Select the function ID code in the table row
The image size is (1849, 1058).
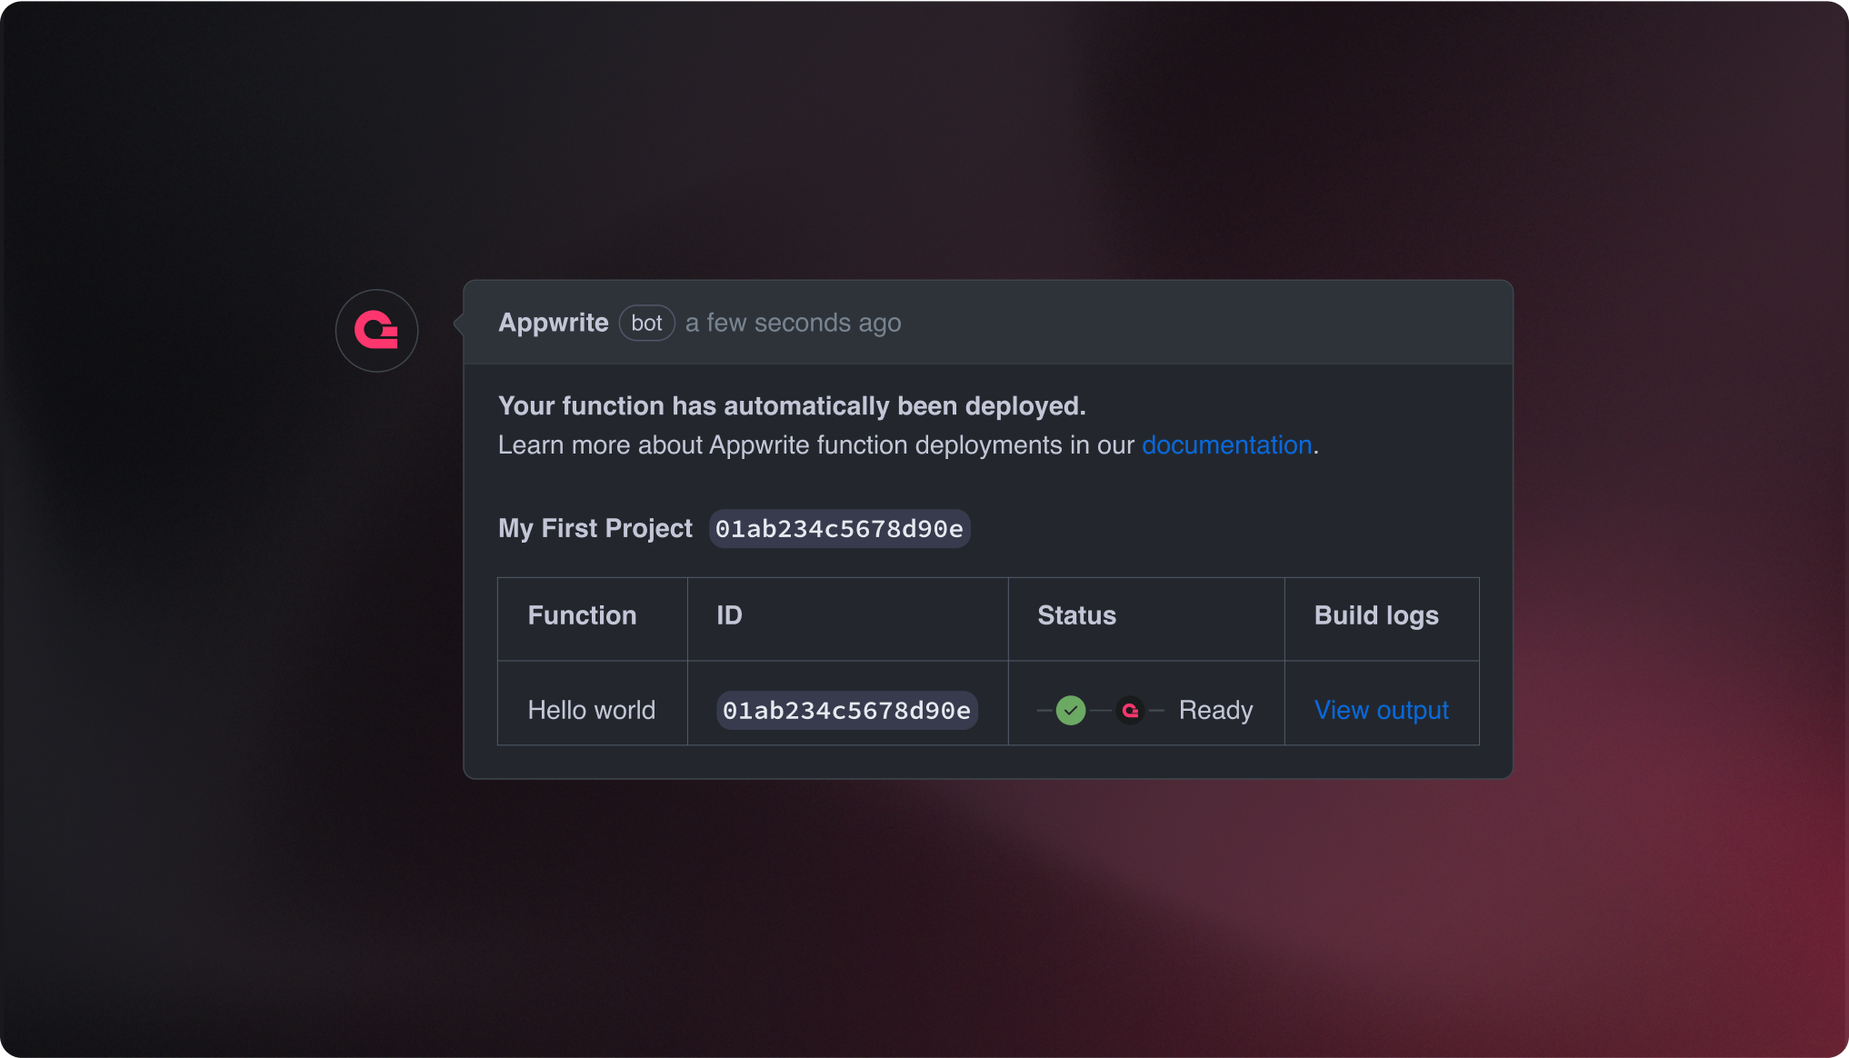[x=846, y=711]
